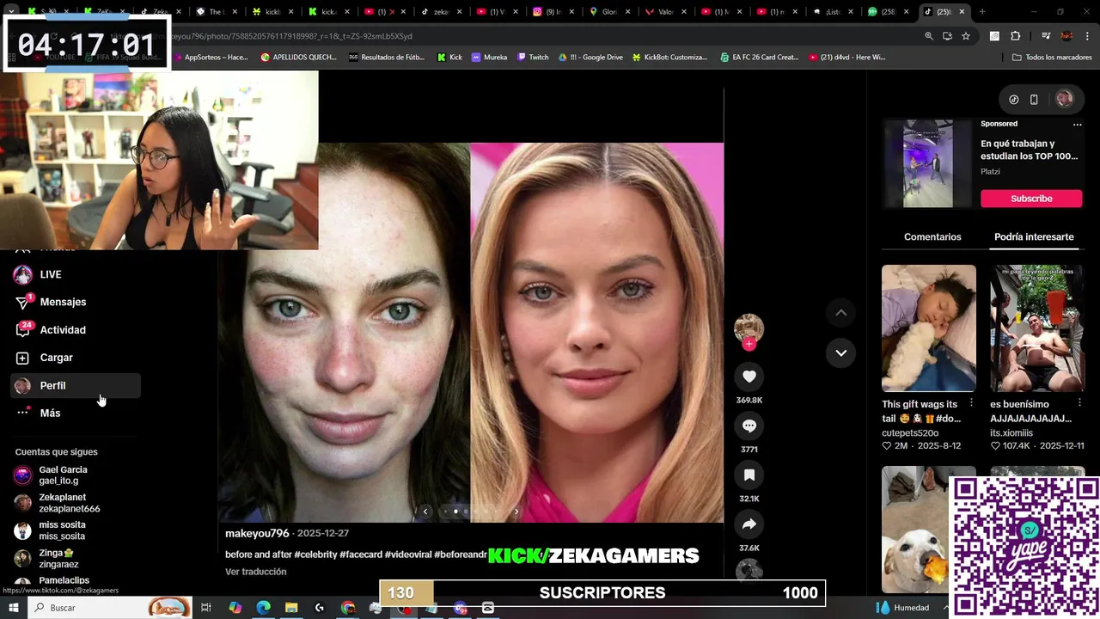Viewport: 1100px width, 619px height.
Task: Open comments via speech bubble icon
Action: click(749, 426)
